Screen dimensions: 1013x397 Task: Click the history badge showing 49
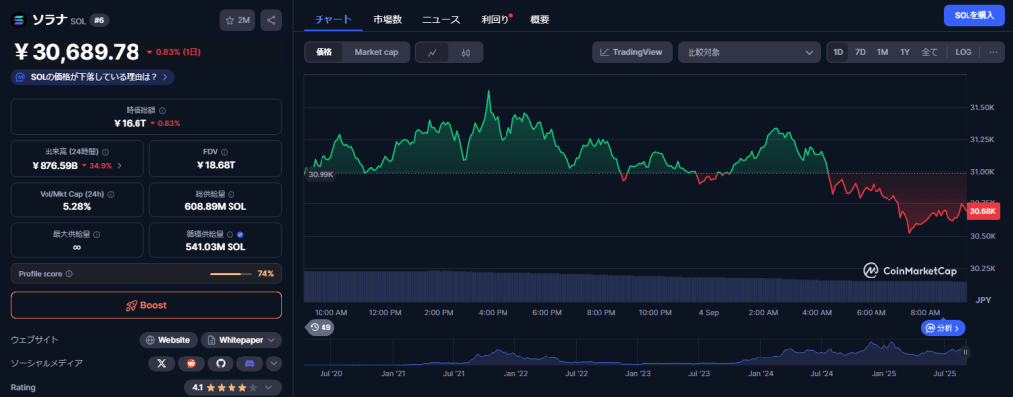coord(320,328)
